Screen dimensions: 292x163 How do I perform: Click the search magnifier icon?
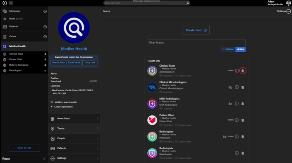188,3
